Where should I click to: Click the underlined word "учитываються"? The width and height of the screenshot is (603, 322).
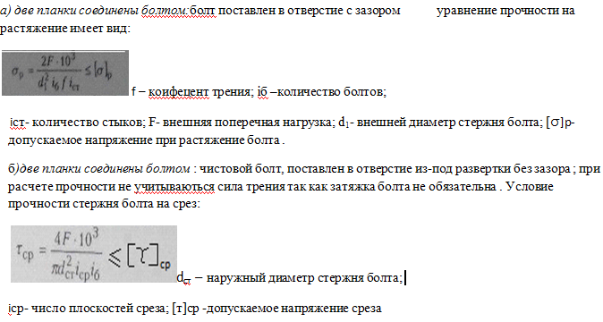tap(174, 187)
